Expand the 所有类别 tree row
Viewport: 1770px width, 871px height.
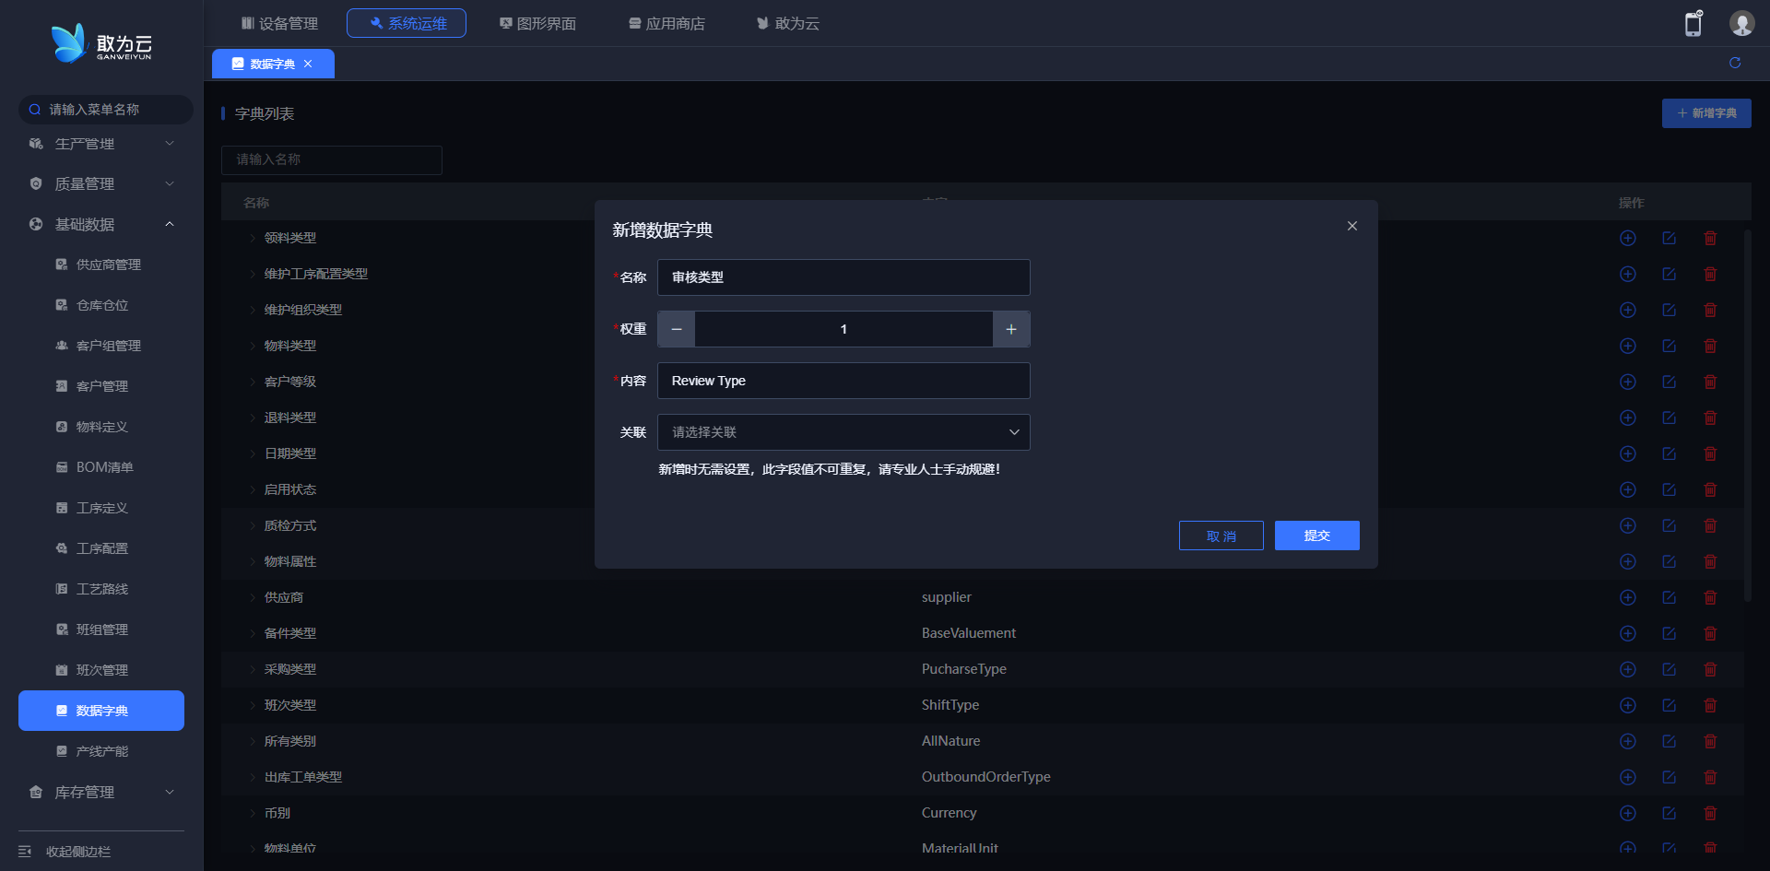tap(253, 741)
